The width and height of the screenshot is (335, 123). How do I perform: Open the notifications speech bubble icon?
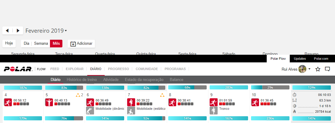point(327,69)
